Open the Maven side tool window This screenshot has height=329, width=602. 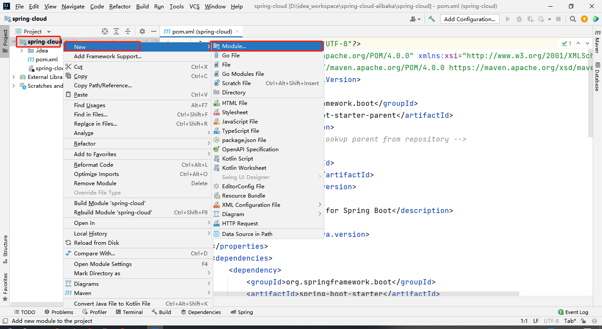click(597, 41)
